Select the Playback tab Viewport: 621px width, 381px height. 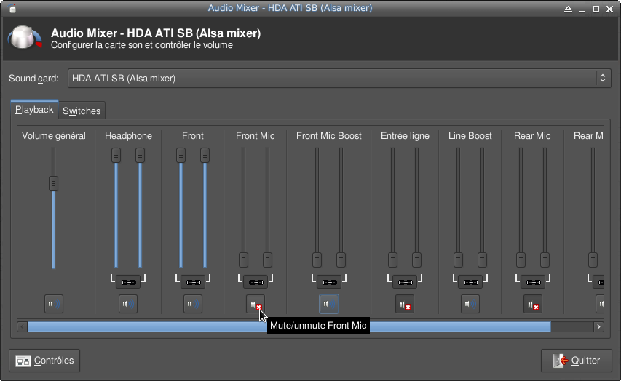tap(34, 110)
